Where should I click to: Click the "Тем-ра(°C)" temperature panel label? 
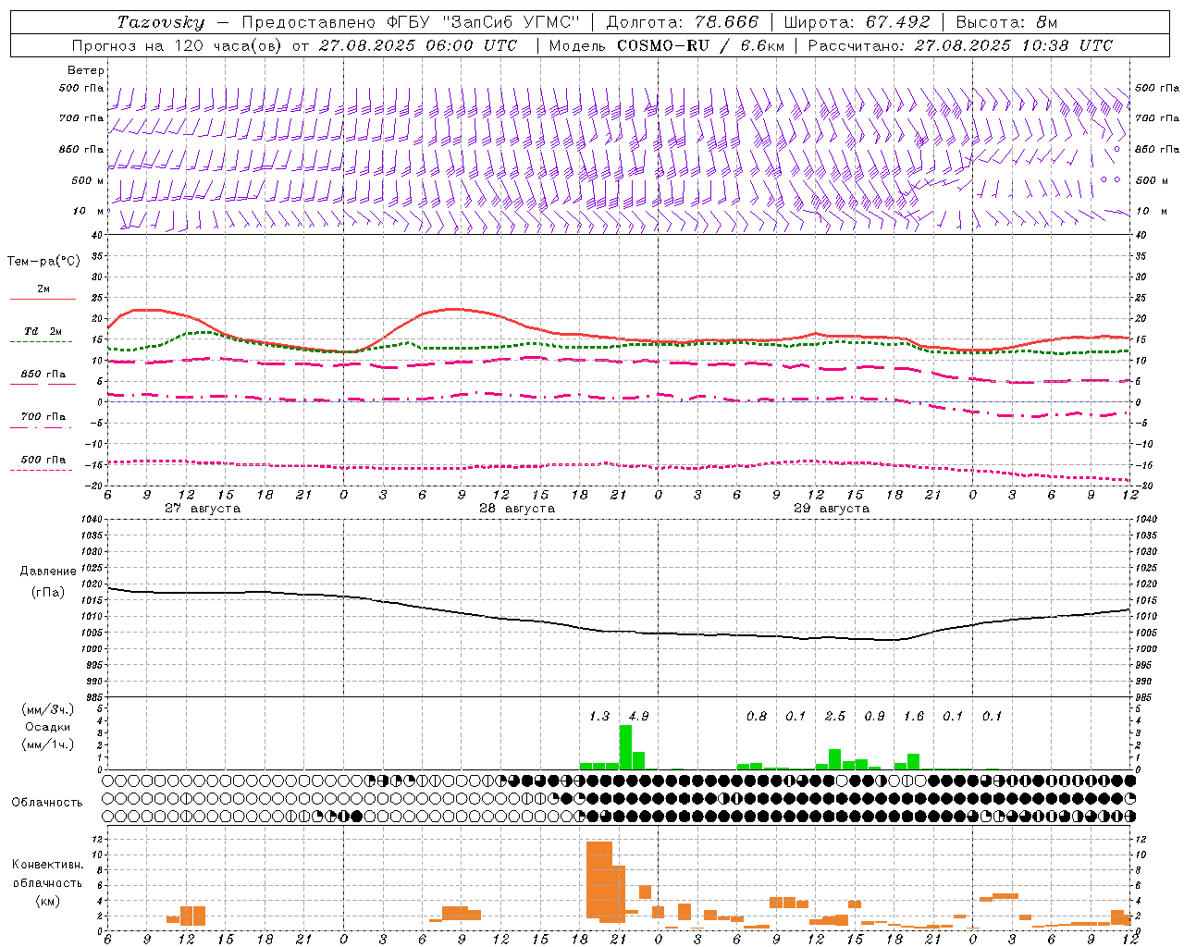43,262
